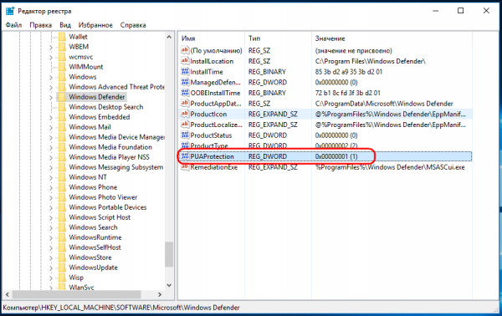Expand the Windows NT tree node
502x316 pixels.
[51, 177]
